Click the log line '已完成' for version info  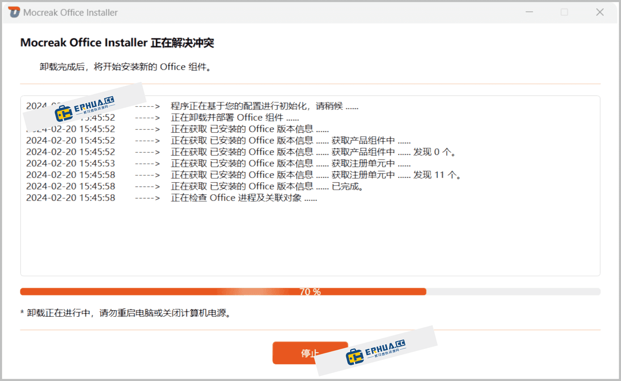tap(267, 186)
